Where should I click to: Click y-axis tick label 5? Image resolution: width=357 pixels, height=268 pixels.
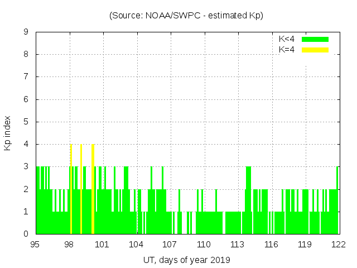click(26, 122)
